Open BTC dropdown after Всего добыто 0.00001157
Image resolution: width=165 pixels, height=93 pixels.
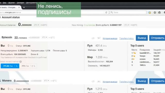[x=127, y=25]
